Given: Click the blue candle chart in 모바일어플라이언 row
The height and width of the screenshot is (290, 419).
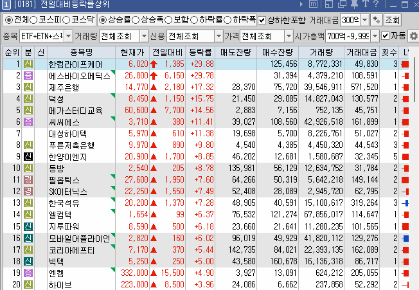Looking at the screenshot, I should coord(406,238).
